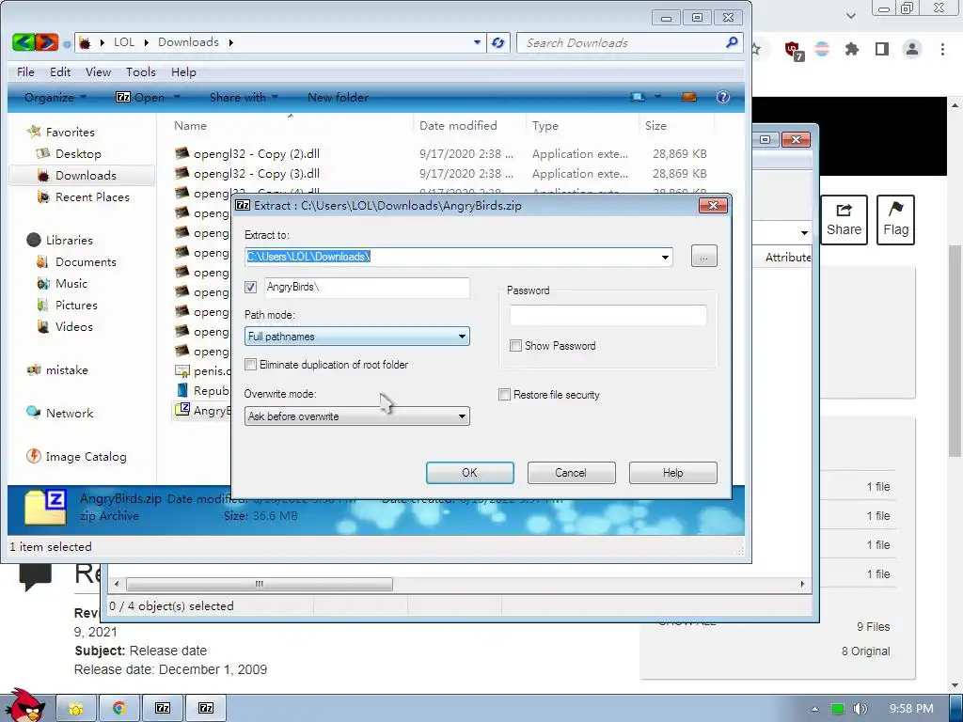Click the orange Forward arrow in Explorer

point(47,42)
